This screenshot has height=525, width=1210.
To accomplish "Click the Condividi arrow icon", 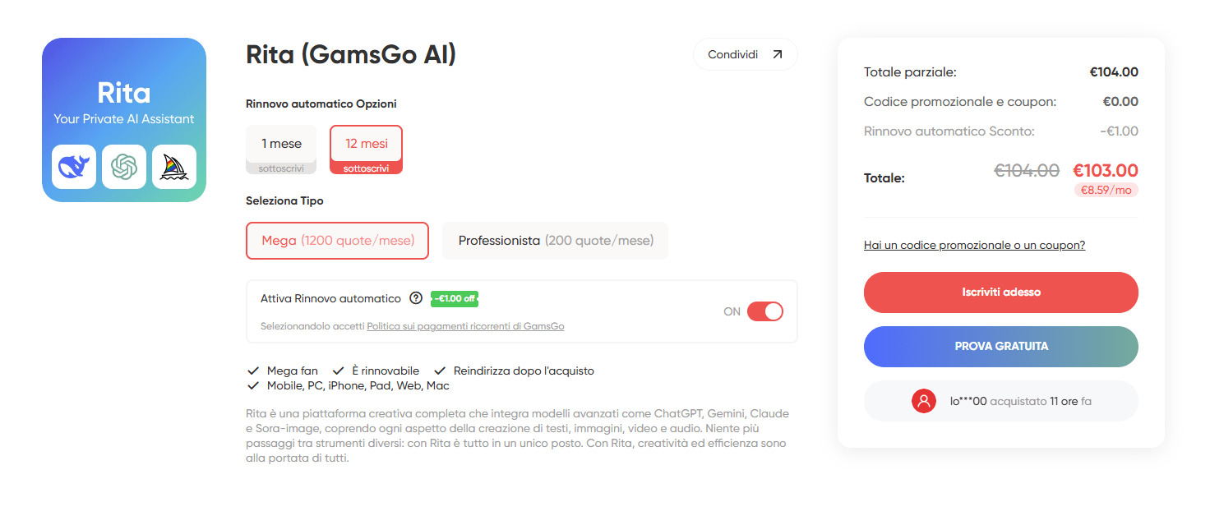I will (777, 54).
